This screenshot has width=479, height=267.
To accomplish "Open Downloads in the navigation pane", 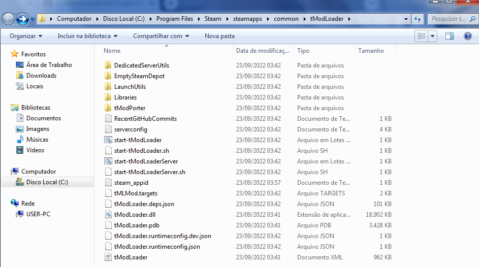I will [41, 76].
